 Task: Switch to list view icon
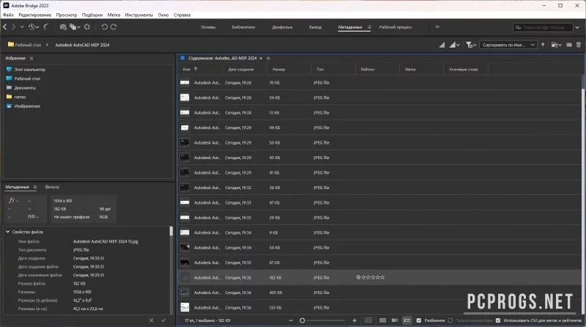pyautogui.click(x=407, y=320)
